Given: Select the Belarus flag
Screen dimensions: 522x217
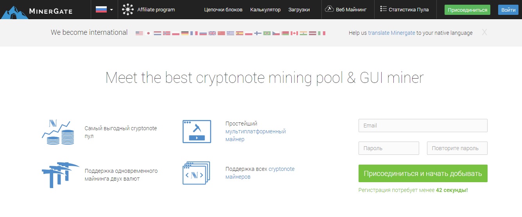Looking at the screenshot, I should click(285, 33).
